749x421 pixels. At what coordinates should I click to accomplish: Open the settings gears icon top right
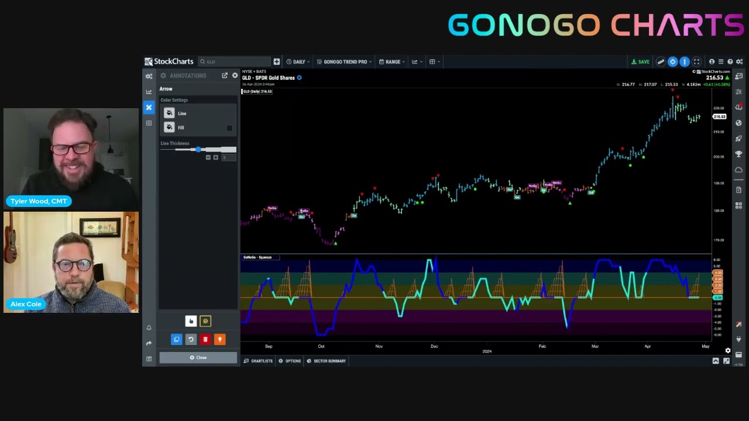tap(740, 61)
